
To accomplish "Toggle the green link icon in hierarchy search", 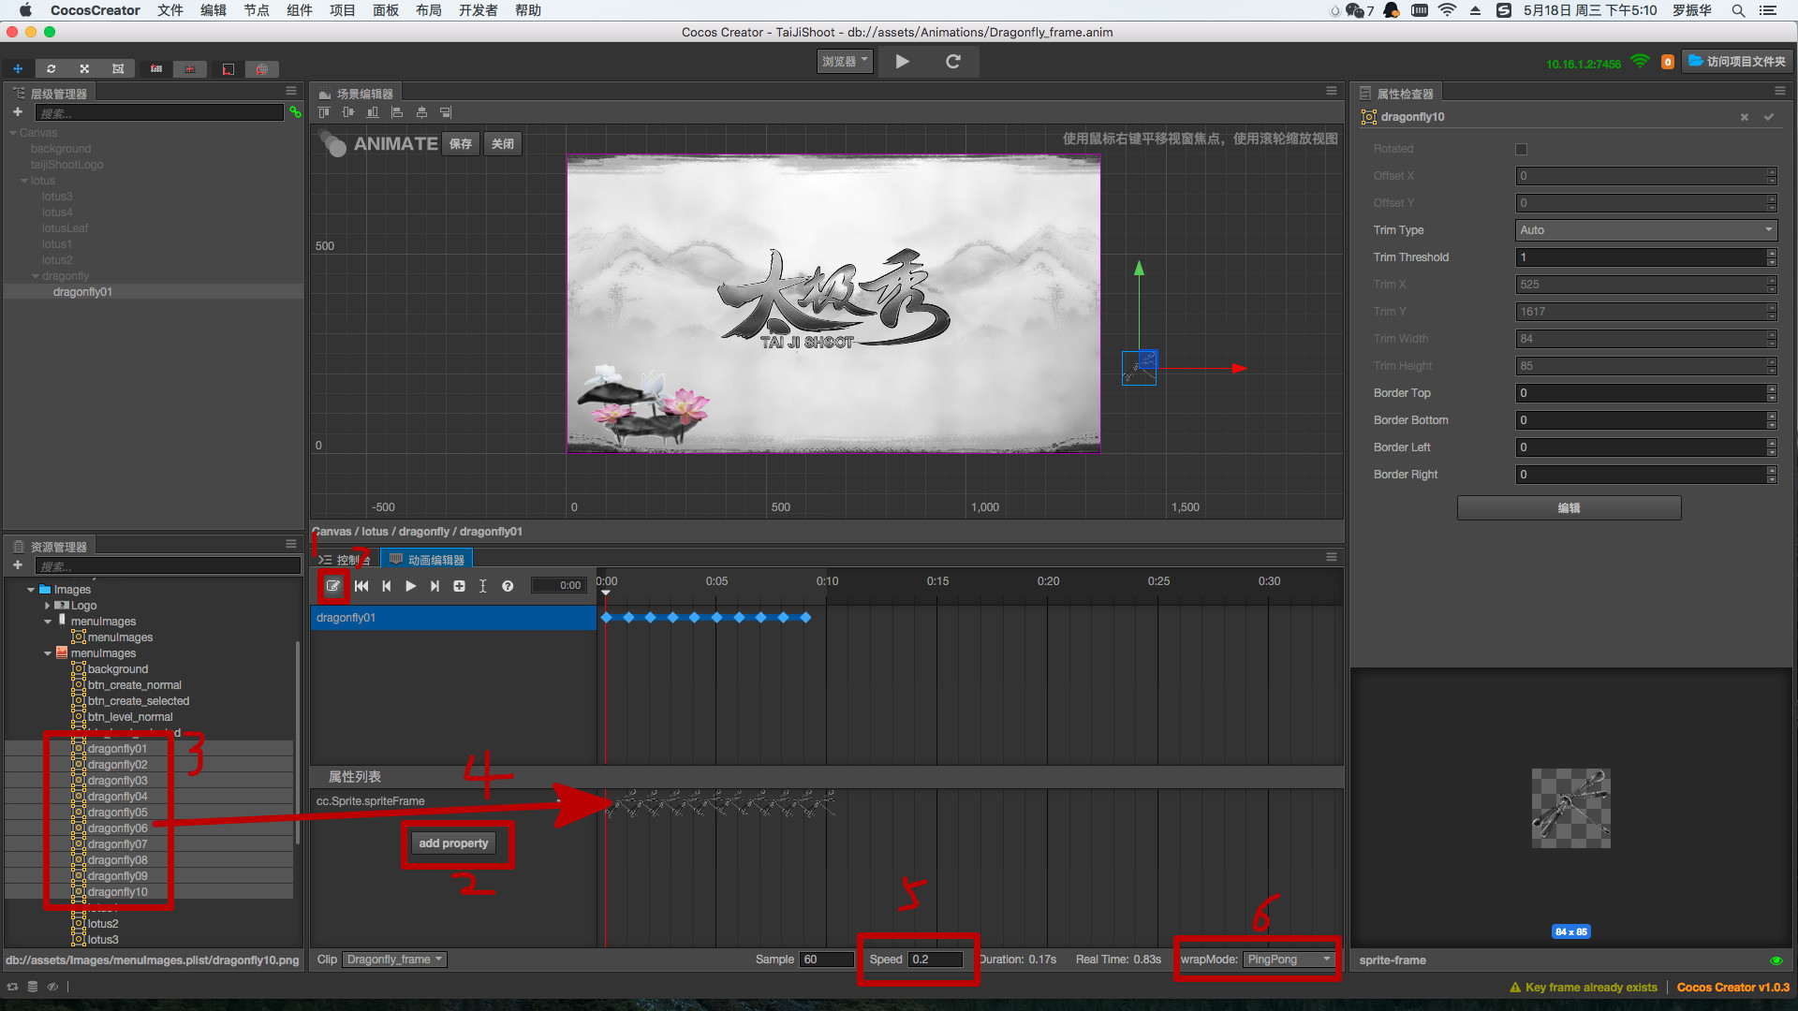I will tap(295, 112).
